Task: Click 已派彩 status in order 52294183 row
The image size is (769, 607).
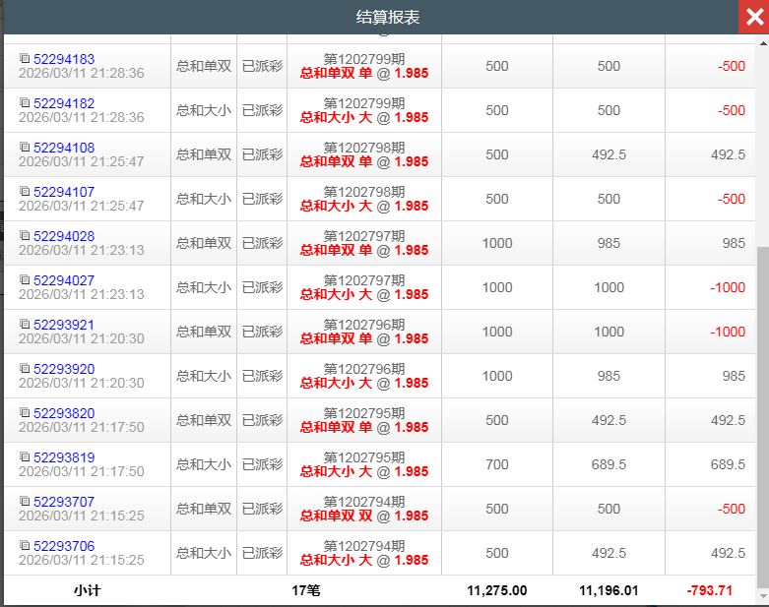Action: click(262, 66)
